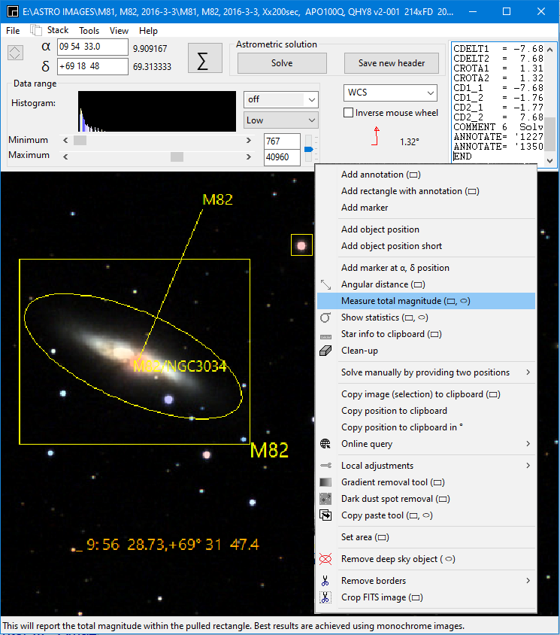Click the Minimum slider left arrow
Screen dimensions: 560x635
point(65,141)
